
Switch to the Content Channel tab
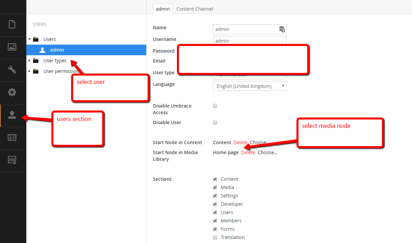click(x=195, y=9)
